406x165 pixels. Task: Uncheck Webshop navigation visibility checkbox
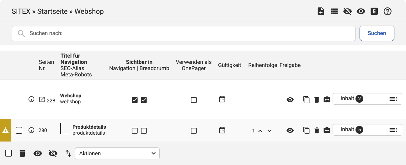pos(135,100)
